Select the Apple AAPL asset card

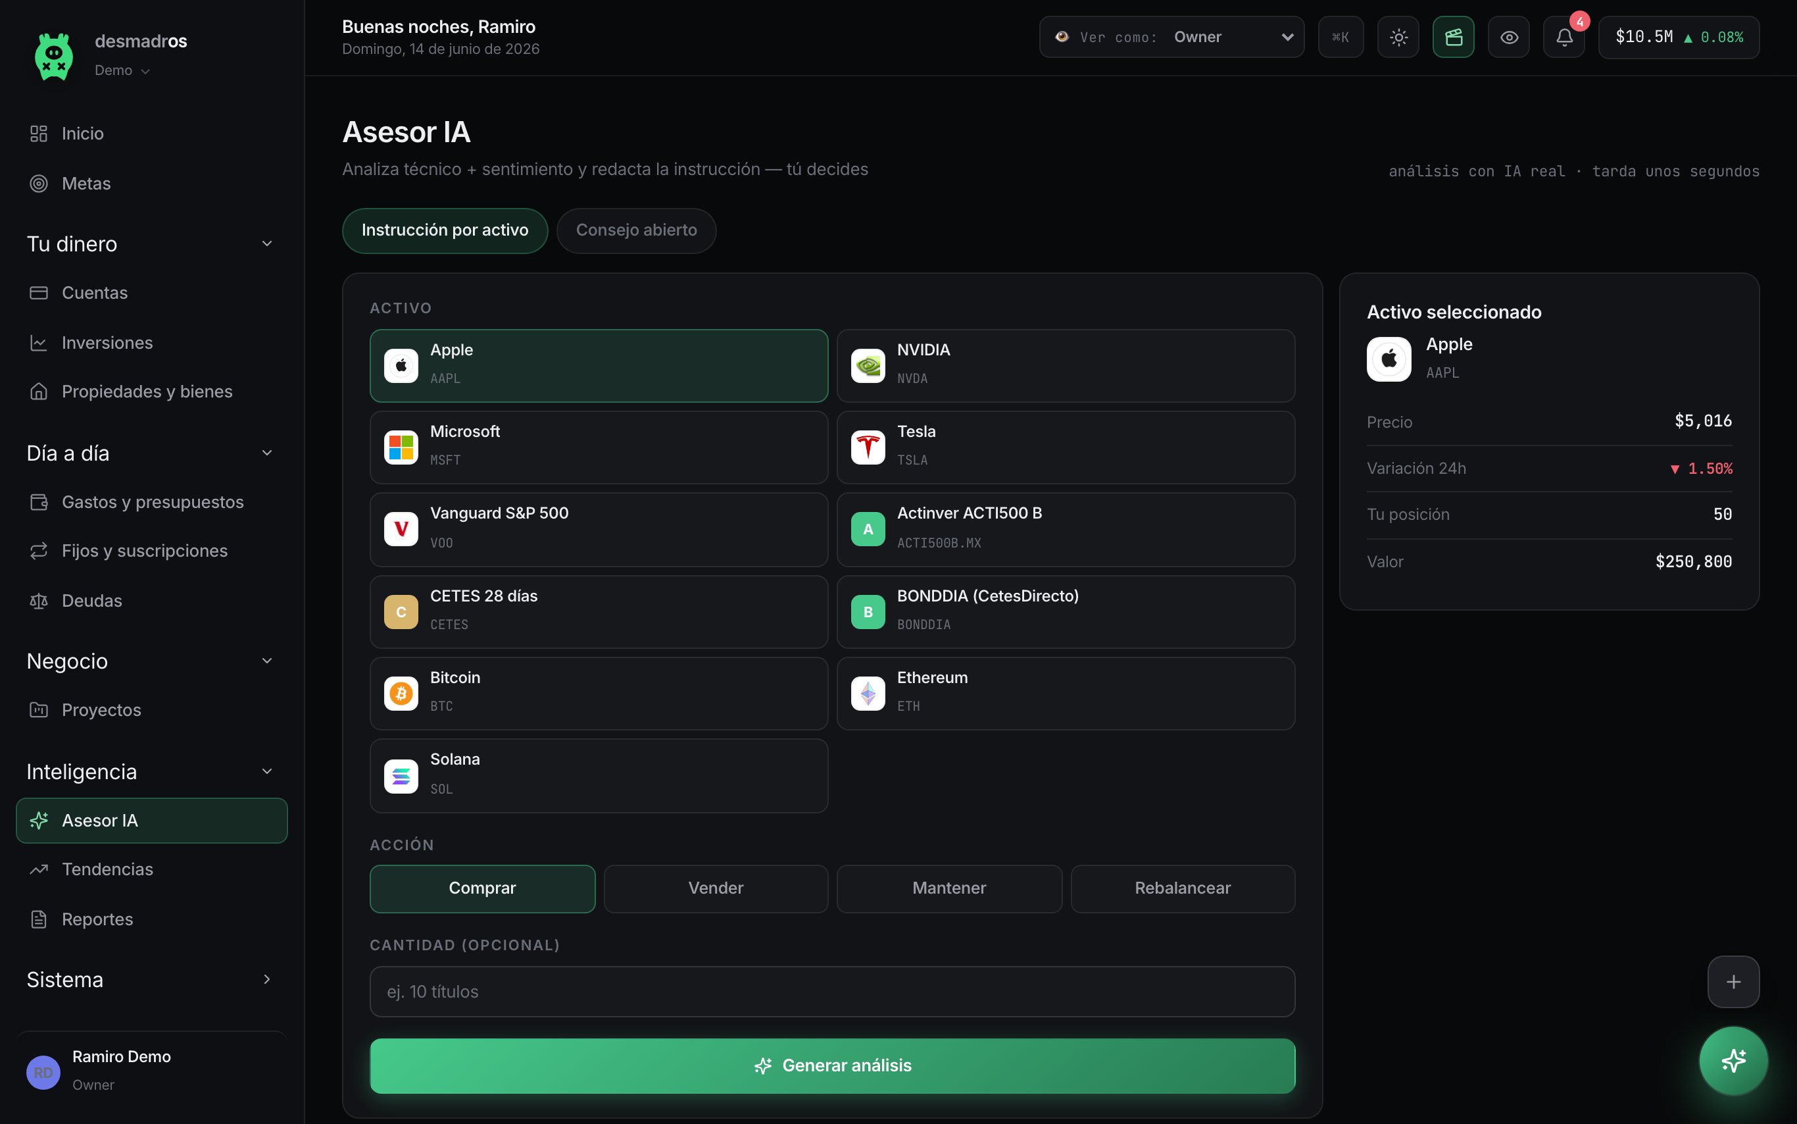tap(599, 366)
